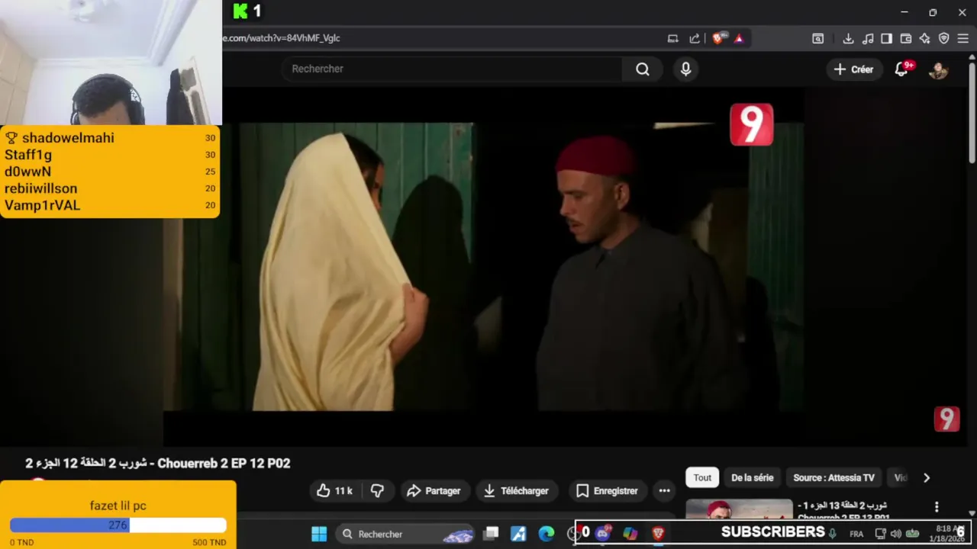Open the YouTube account avatar menu
The image size is (977, 549).
pyautogui.click(x=938, y=69)
